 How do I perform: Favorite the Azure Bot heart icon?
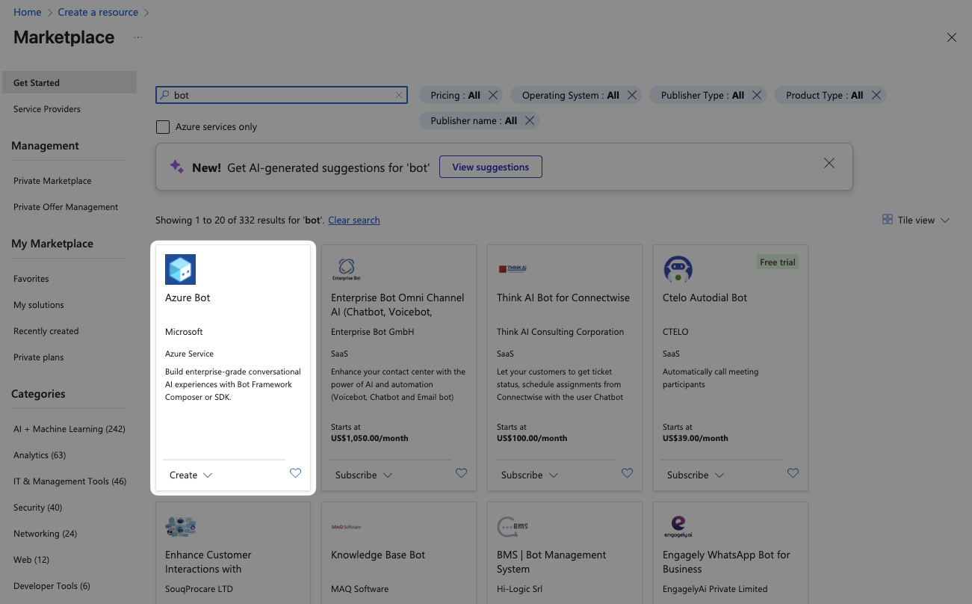coord(295,473)
